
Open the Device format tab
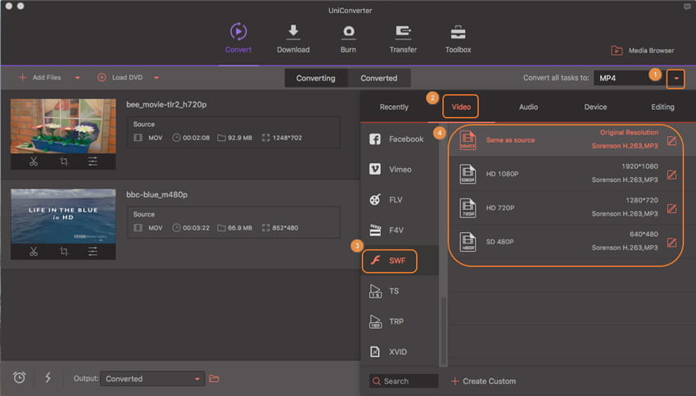point(595,107)
